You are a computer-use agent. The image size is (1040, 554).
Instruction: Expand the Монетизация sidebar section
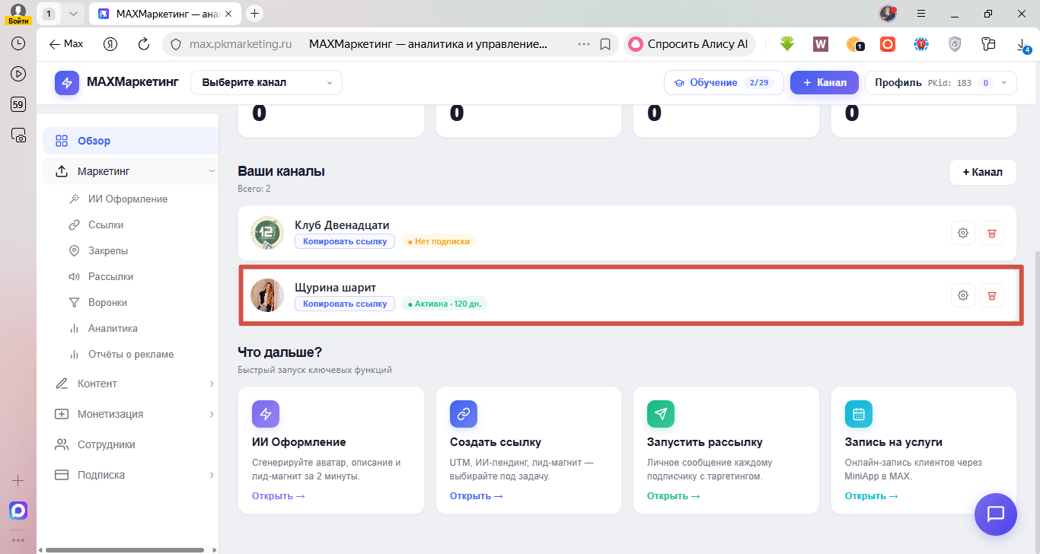tap(212, 414)
